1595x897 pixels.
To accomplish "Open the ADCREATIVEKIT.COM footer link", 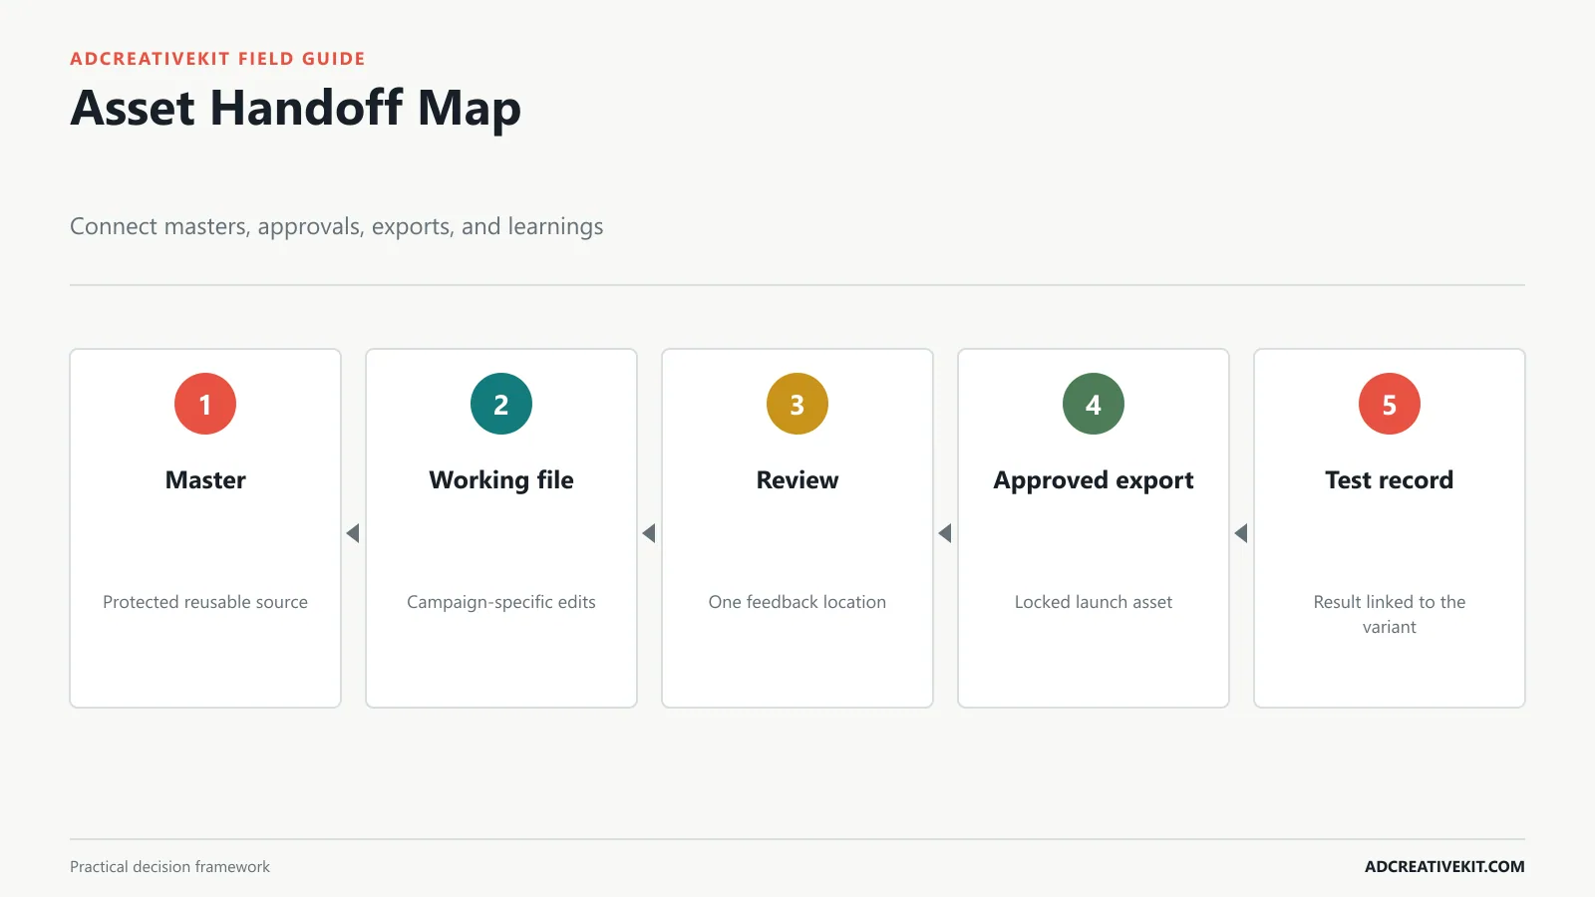I will [1444, 867].
